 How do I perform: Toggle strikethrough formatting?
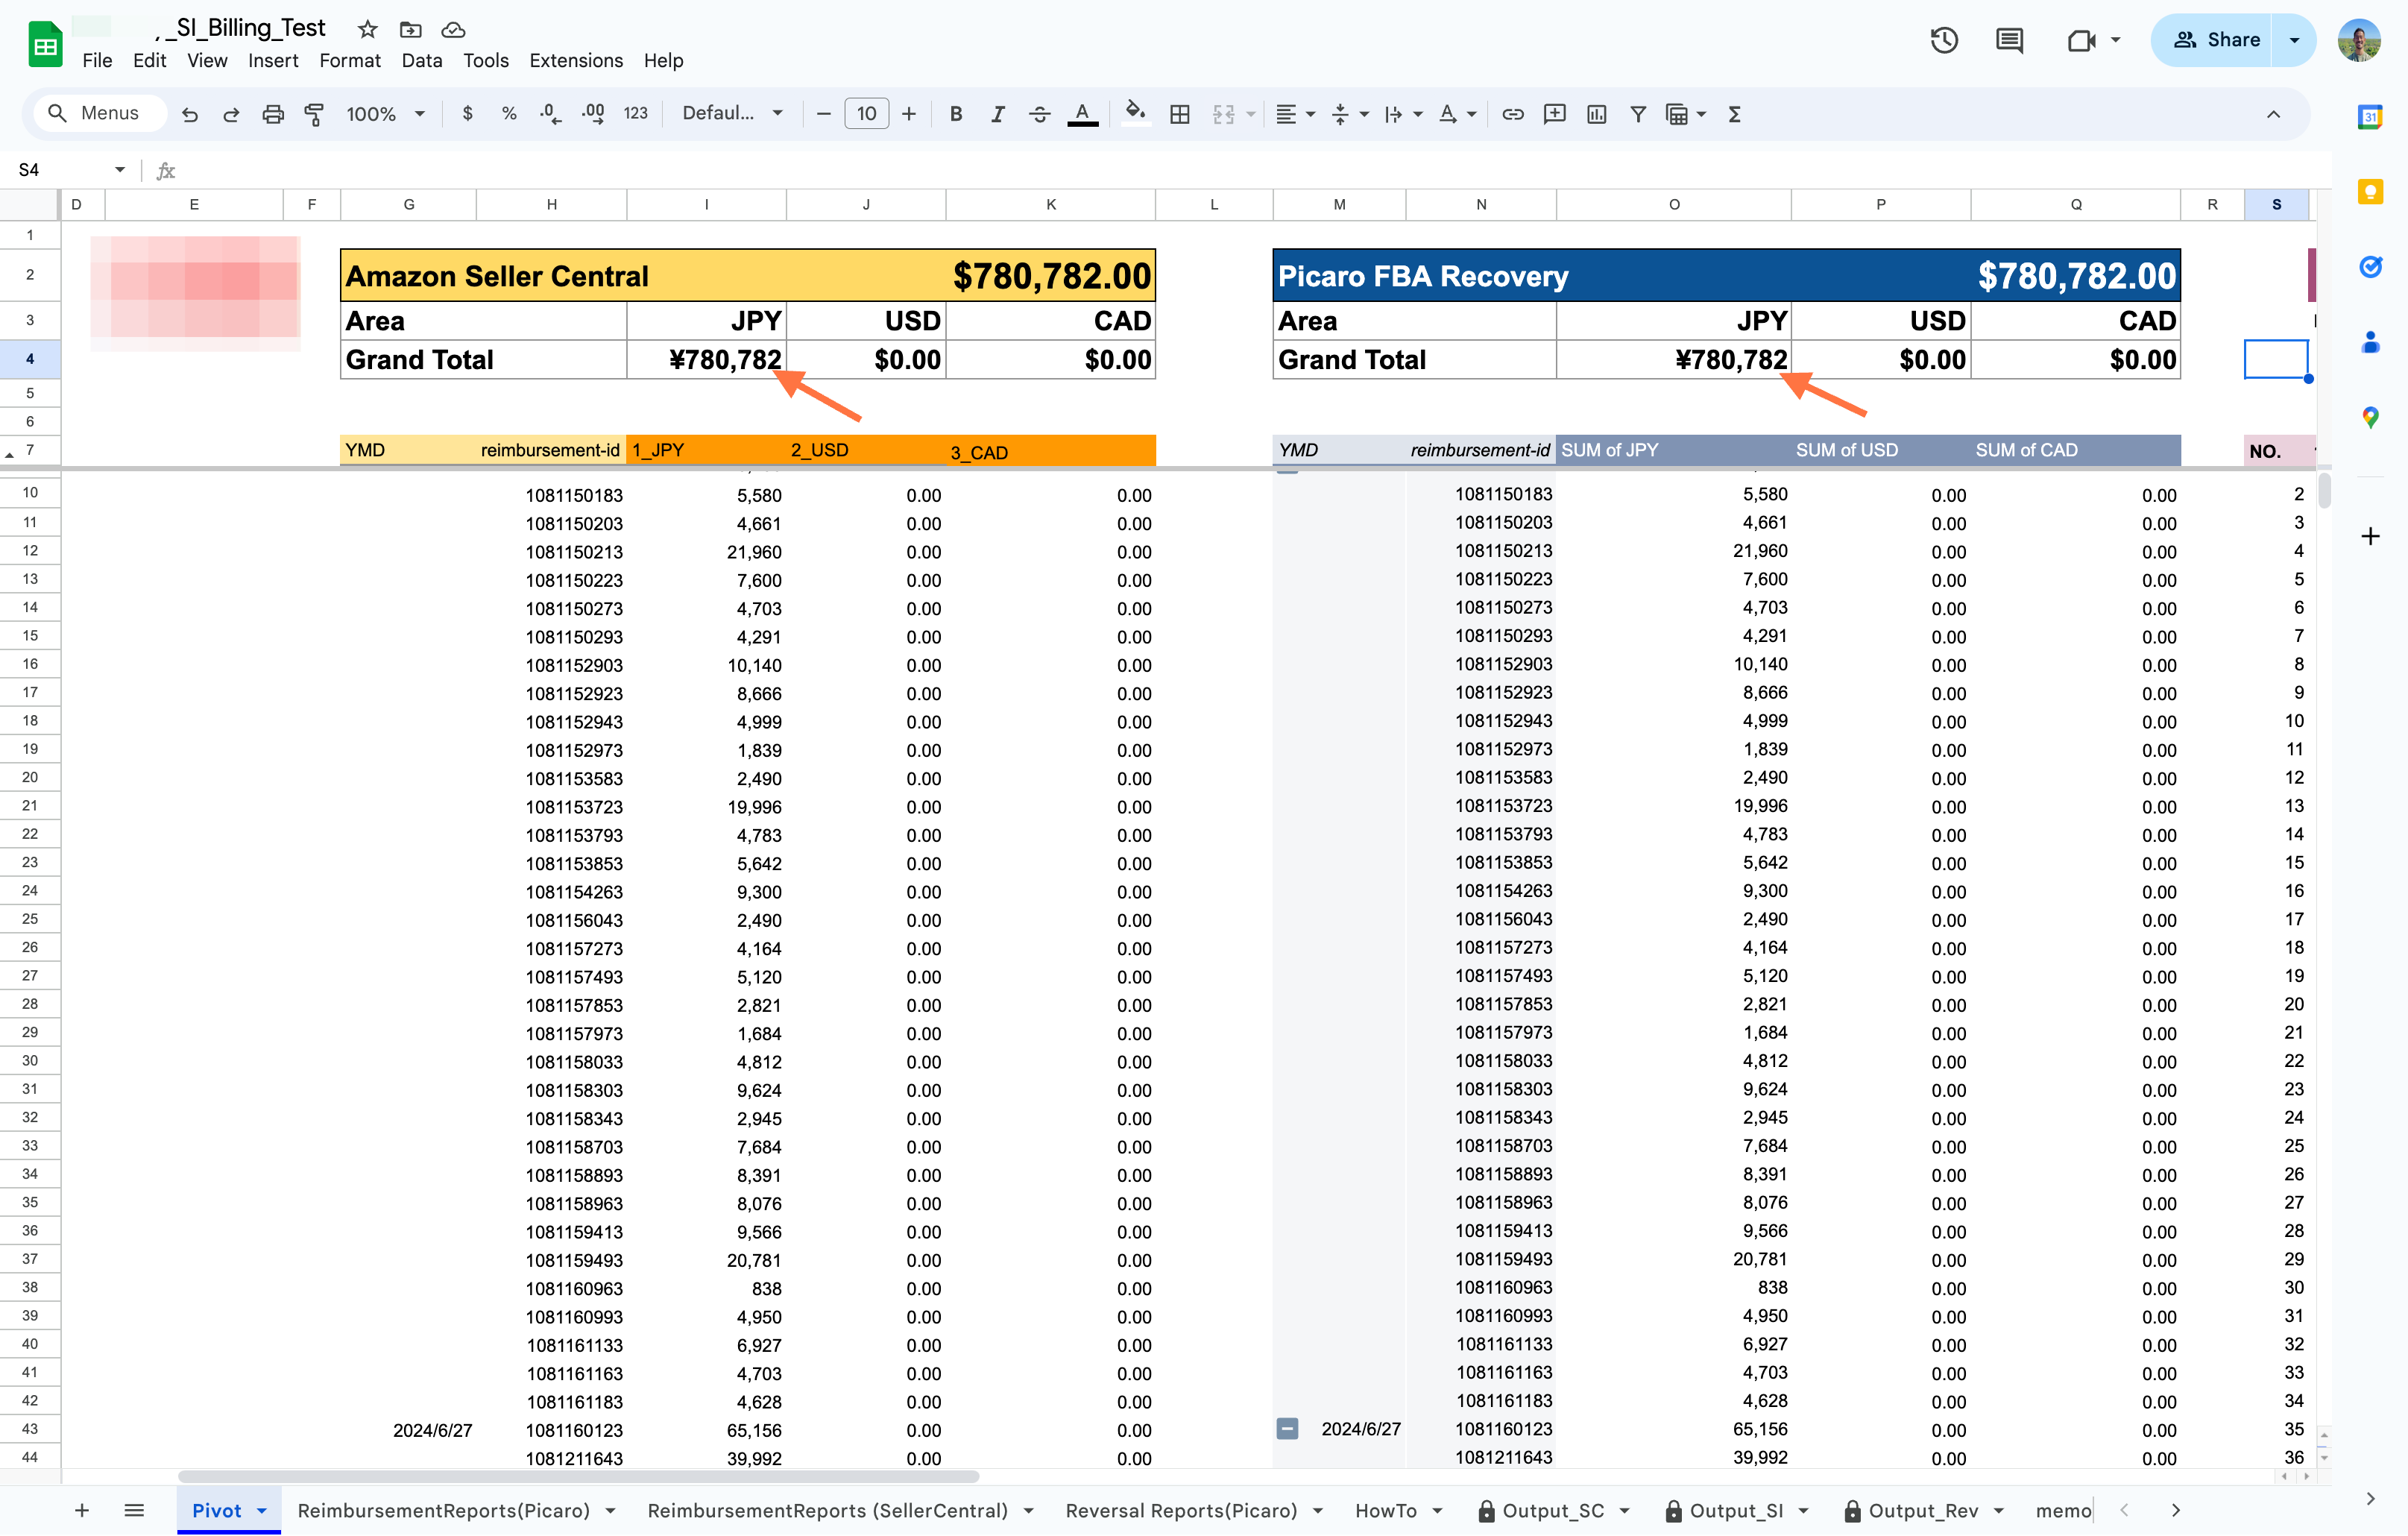coord(1040,114)
